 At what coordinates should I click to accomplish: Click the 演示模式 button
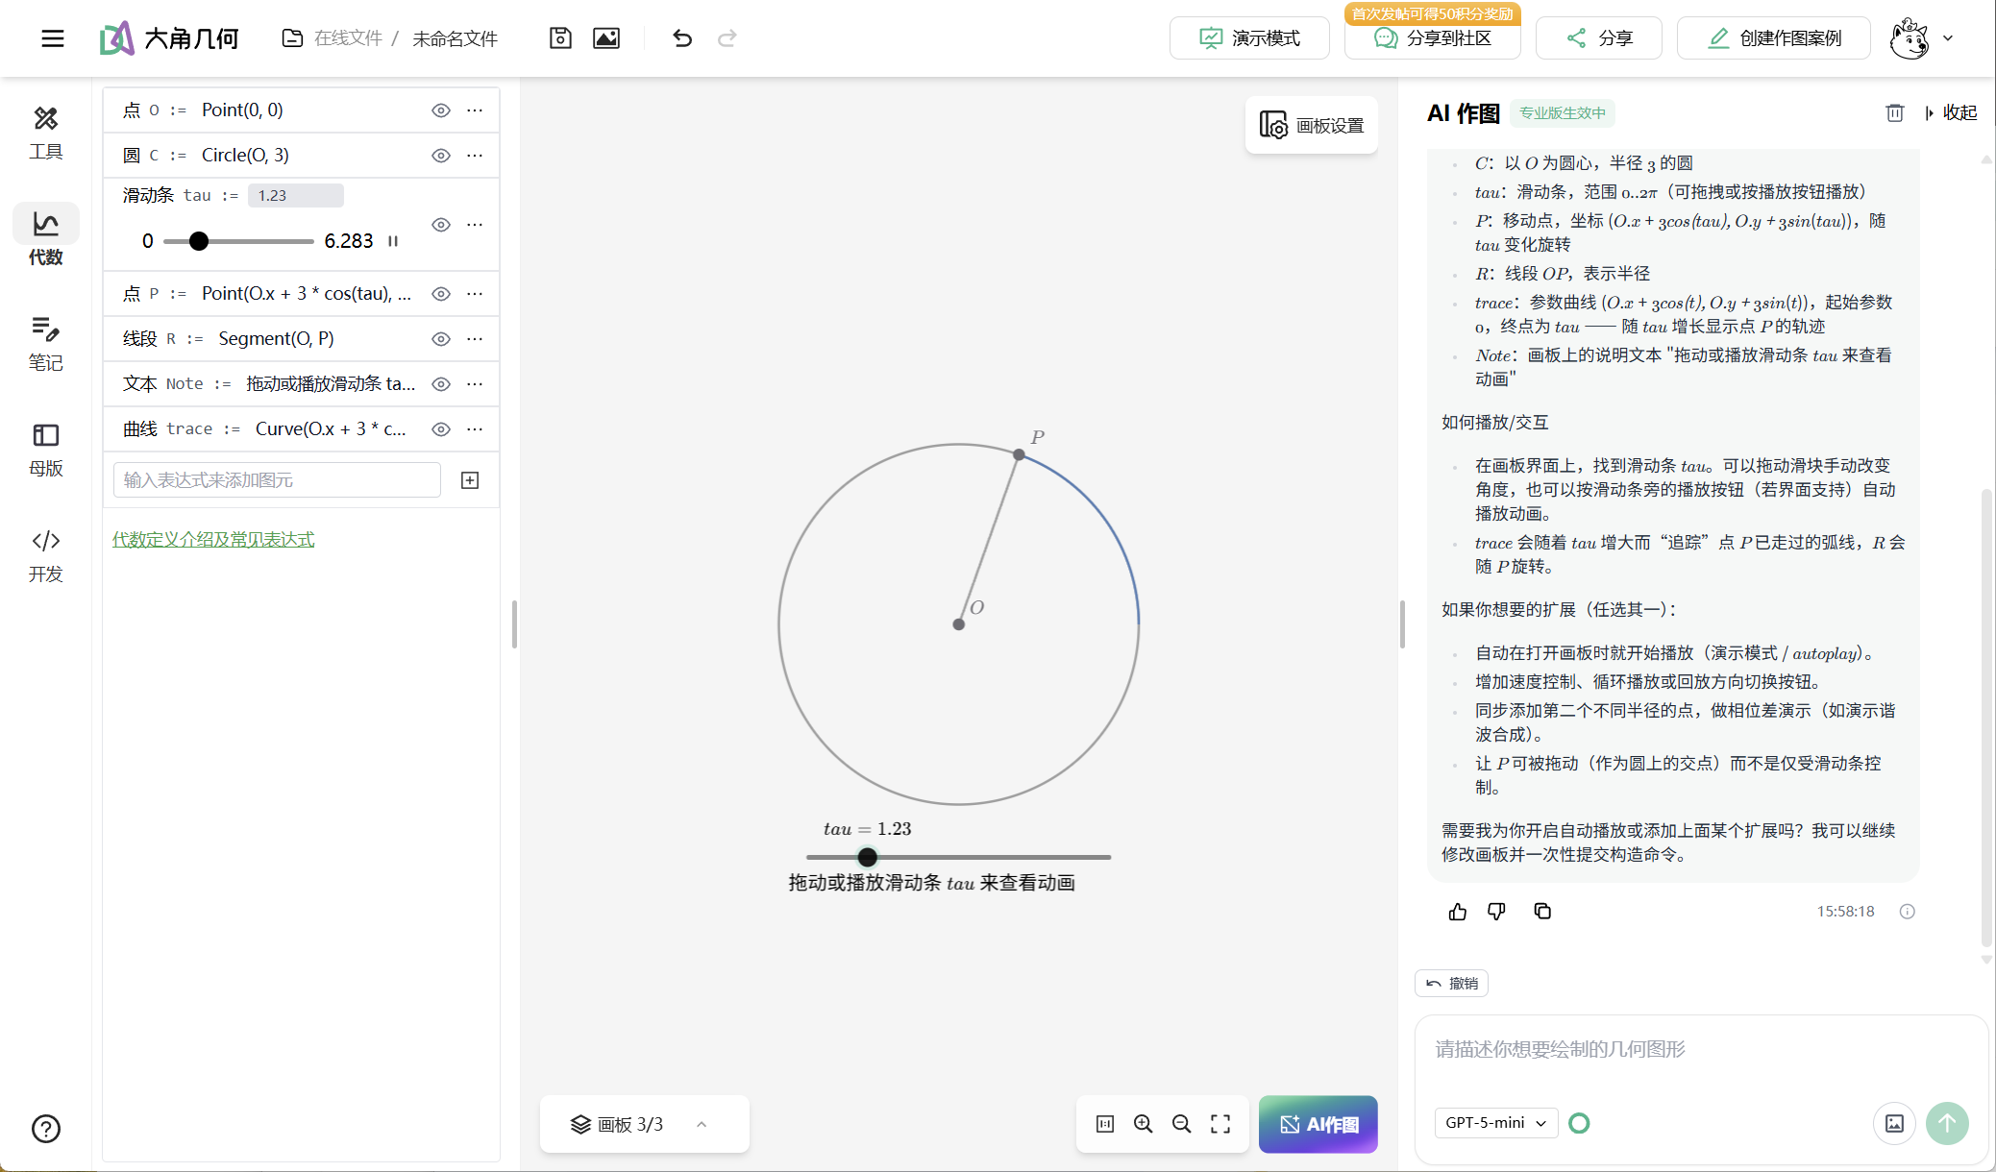[1249, 38]
